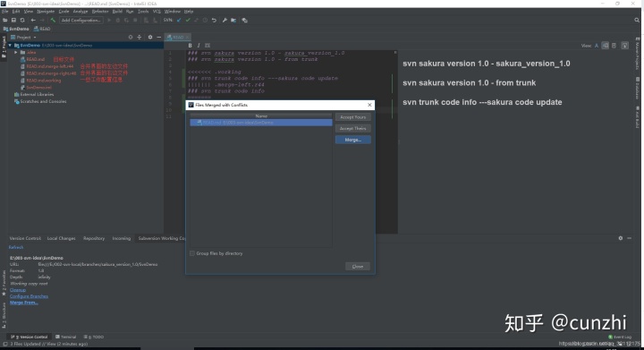Show editor-only view with the A icon
This screenshot has height=350, width=644.
click(x=597, y=46)
